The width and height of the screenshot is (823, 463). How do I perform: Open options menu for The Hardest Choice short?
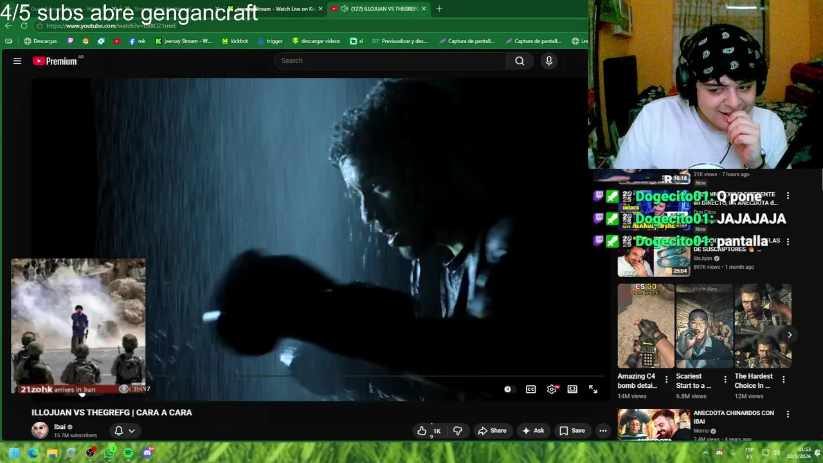(783, 380)
